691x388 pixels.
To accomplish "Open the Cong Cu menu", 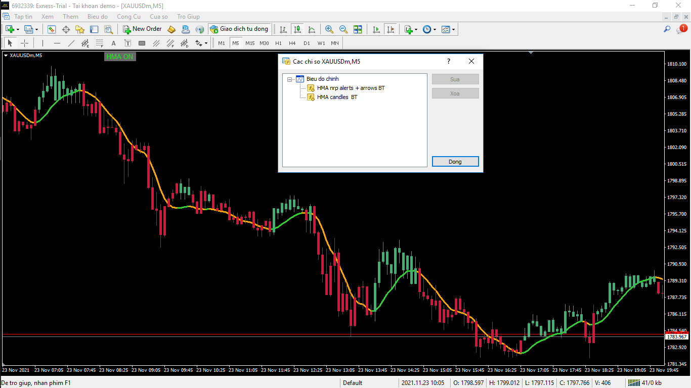I will tap(128, 17).
